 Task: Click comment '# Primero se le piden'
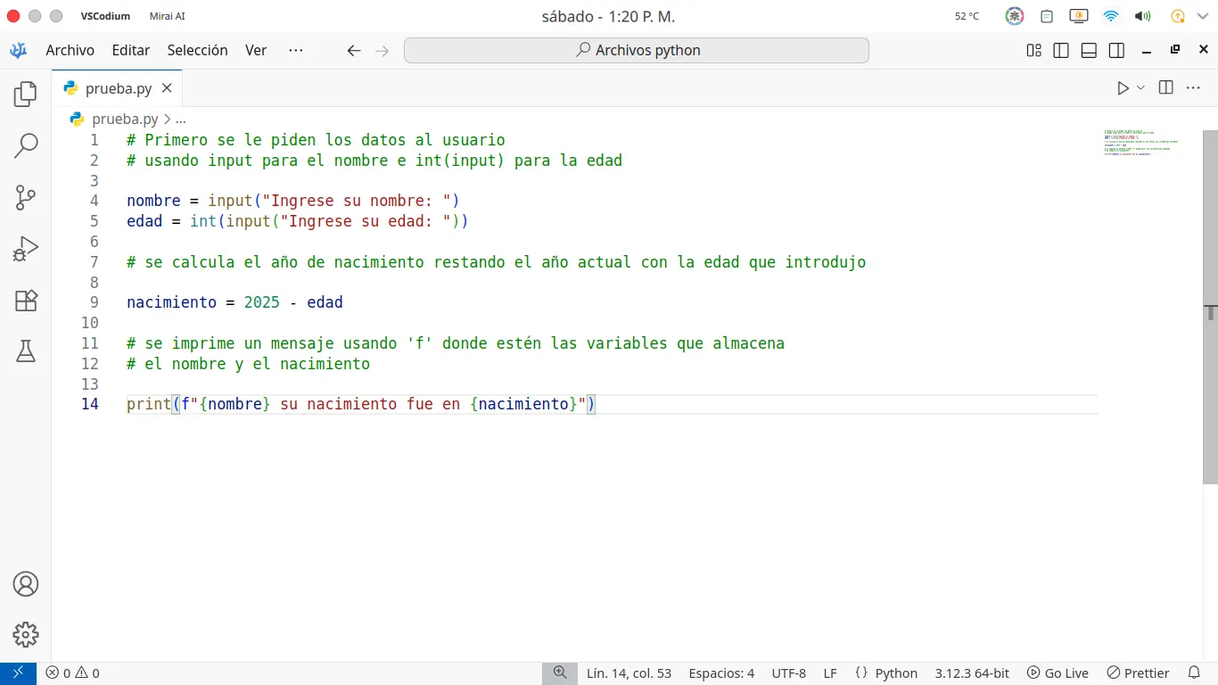point(316,140)
